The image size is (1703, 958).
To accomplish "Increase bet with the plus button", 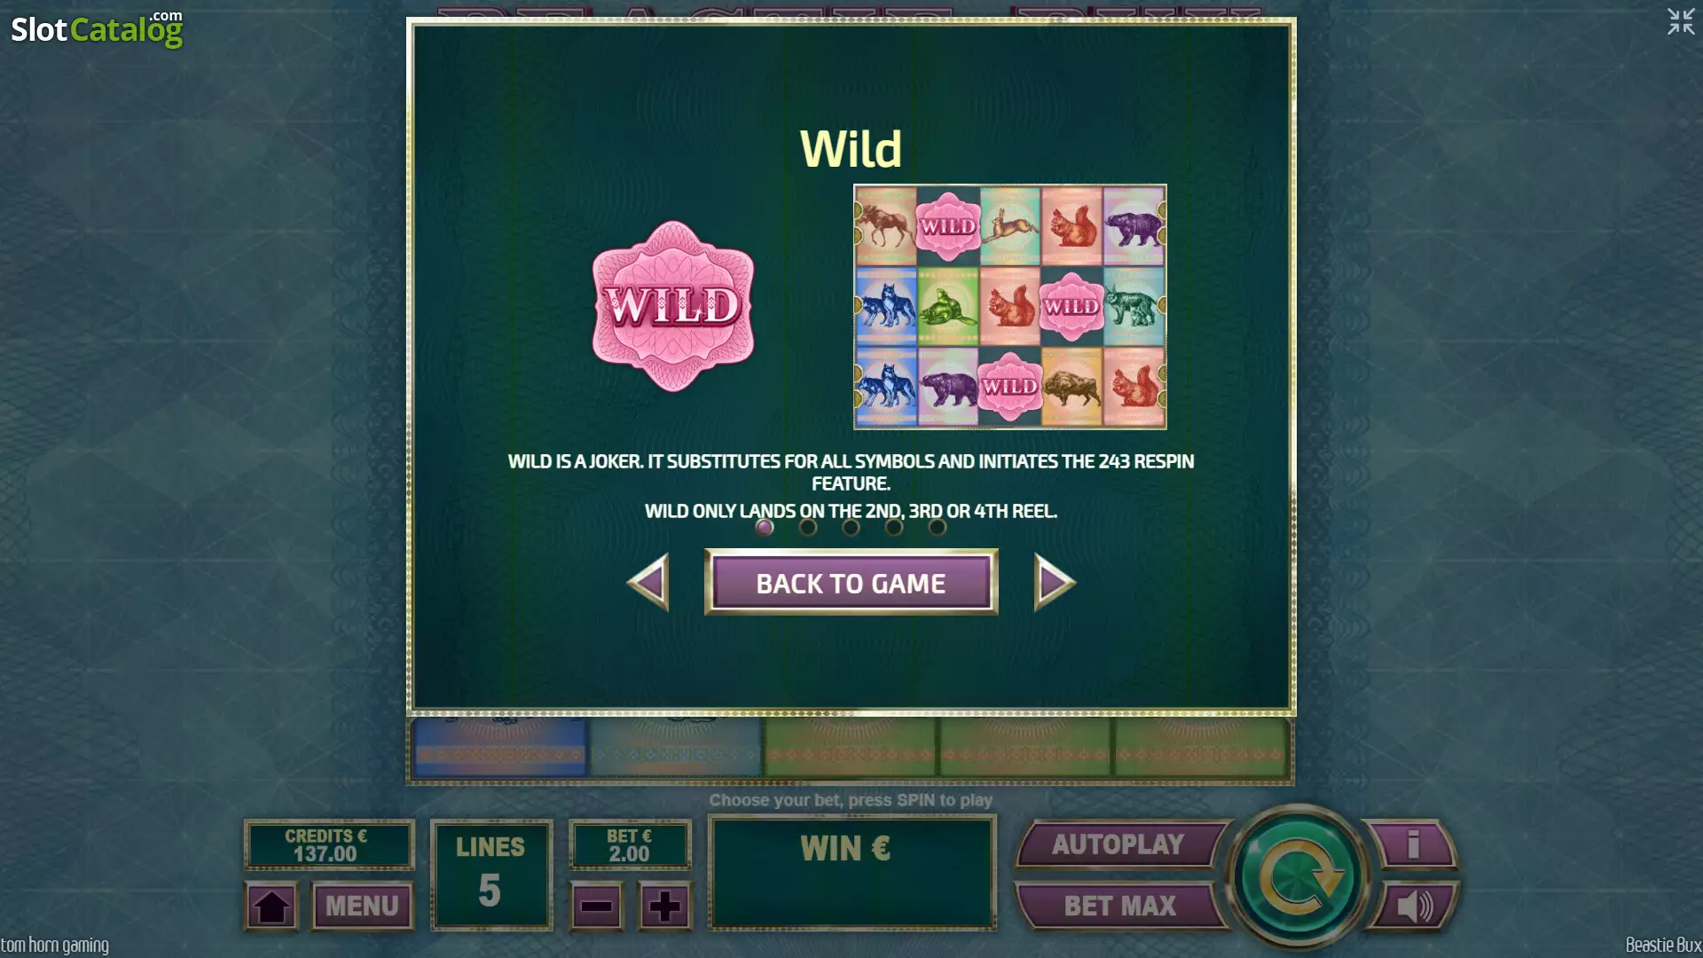I will [x=664, y=907].
